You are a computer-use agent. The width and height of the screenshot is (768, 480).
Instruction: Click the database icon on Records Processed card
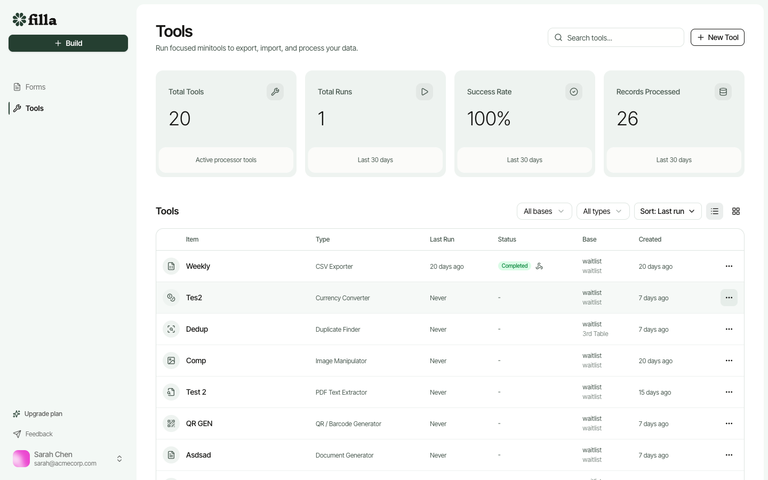click(x=723, y=92)
